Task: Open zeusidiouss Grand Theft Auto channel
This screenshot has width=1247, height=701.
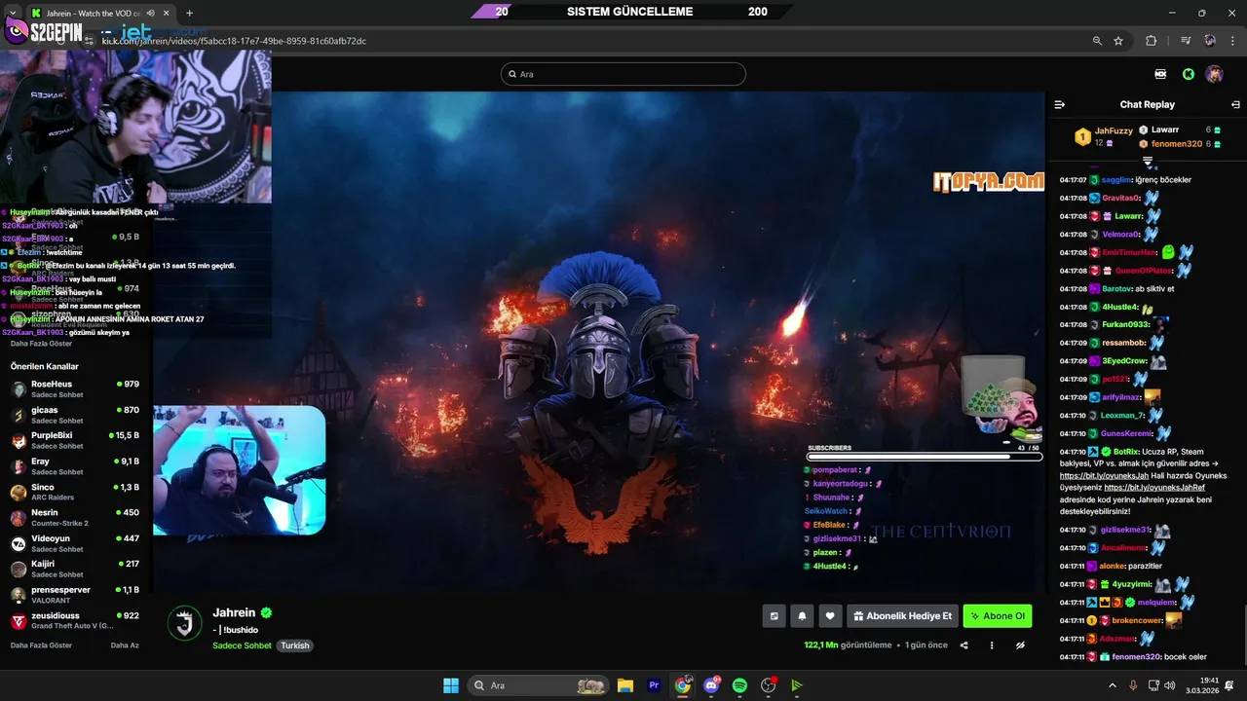Action: (76, 620)
